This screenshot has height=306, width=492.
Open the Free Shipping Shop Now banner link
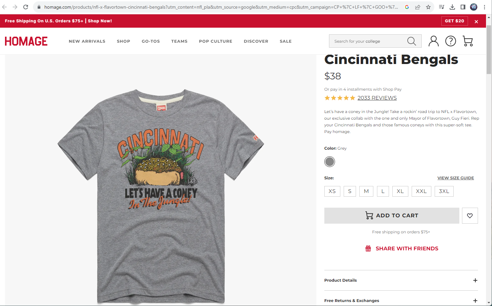click(58, 21)
